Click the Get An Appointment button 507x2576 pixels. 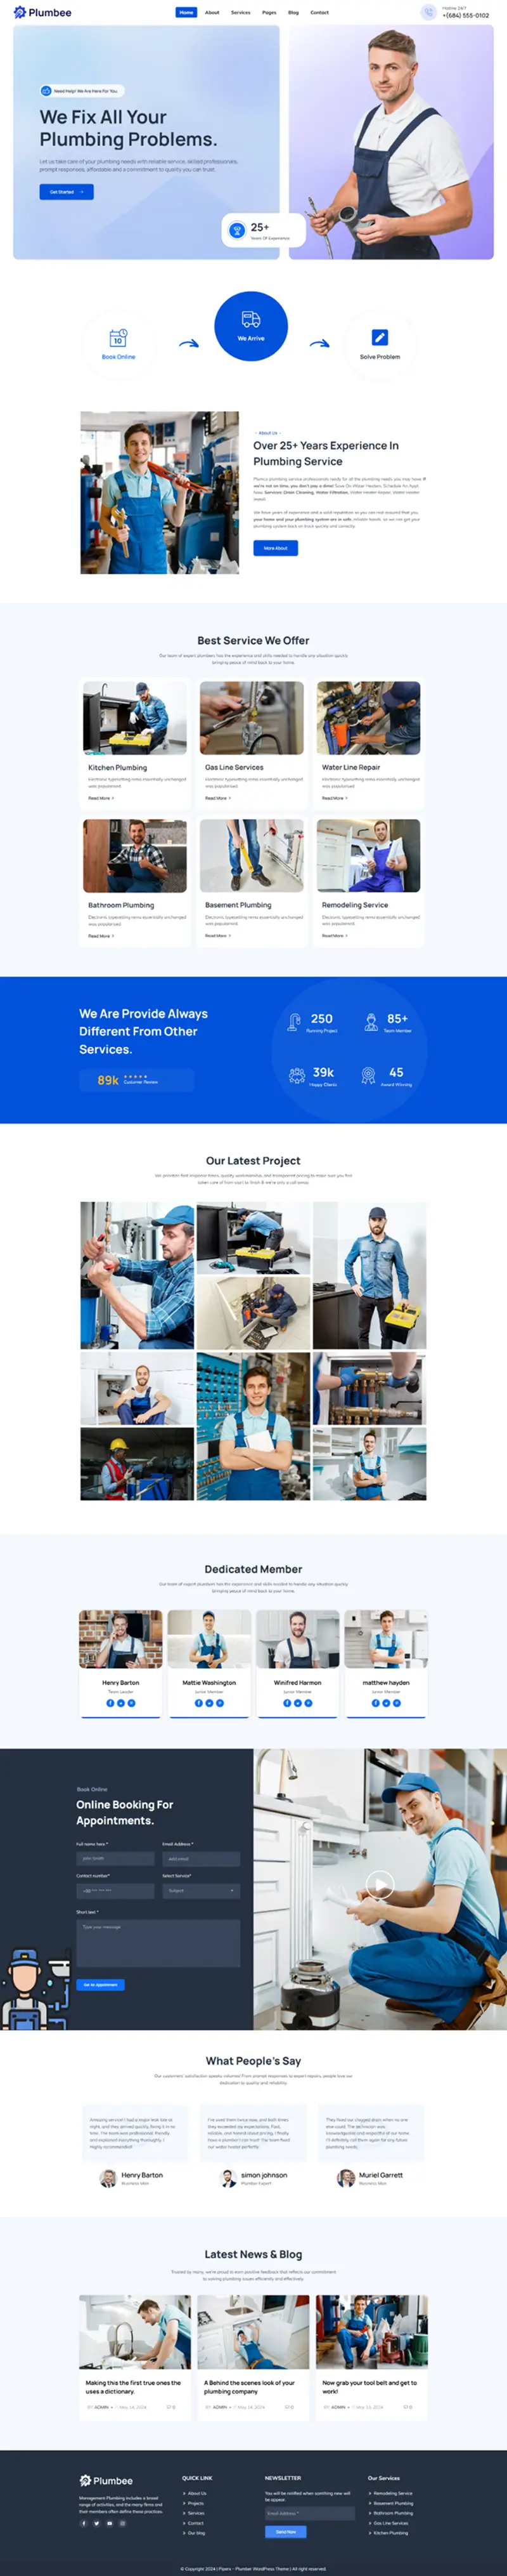(101, 1985)
